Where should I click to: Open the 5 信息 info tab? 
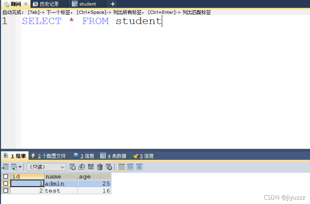[143, 156]
